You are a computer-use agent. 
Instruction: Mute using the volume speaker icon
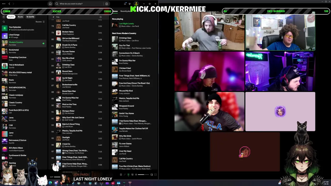[136, 175]
